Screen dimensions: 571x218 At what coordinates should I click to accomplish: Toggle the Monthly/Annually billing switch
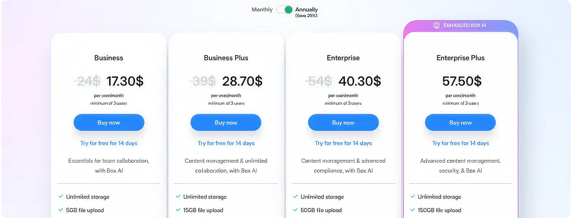(285, 10)
